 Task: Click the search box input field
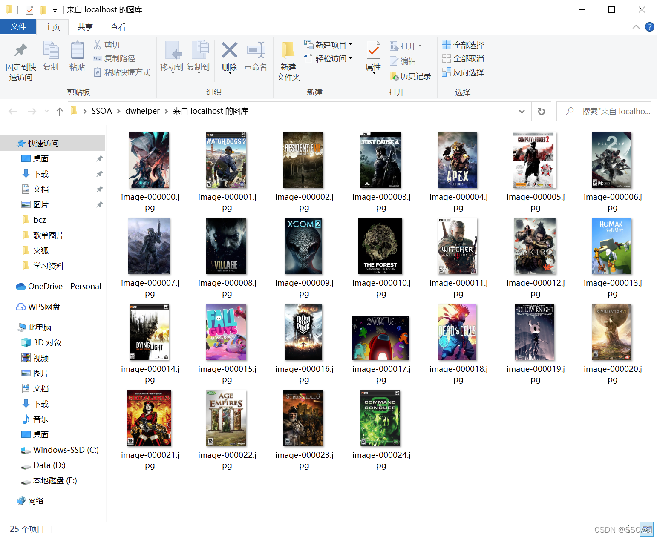(604, 111)
